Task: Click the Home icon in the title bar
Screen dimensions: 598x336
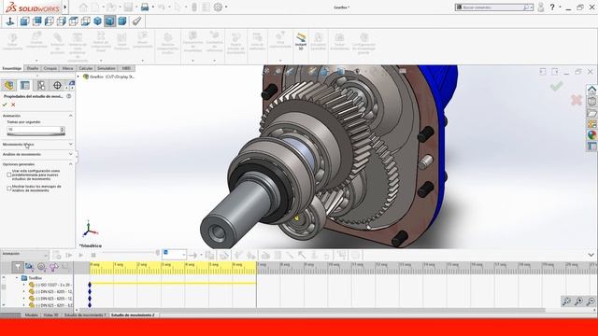Action: click(x=83, y=7)
